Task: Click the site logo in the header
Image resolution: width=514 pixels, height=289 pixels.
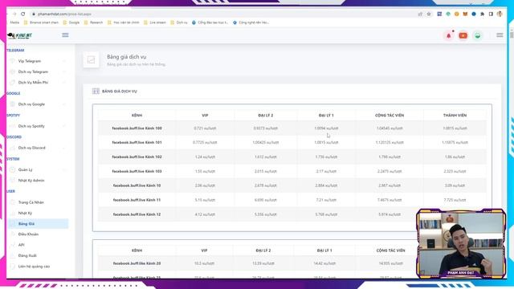Action: point(19,35)
